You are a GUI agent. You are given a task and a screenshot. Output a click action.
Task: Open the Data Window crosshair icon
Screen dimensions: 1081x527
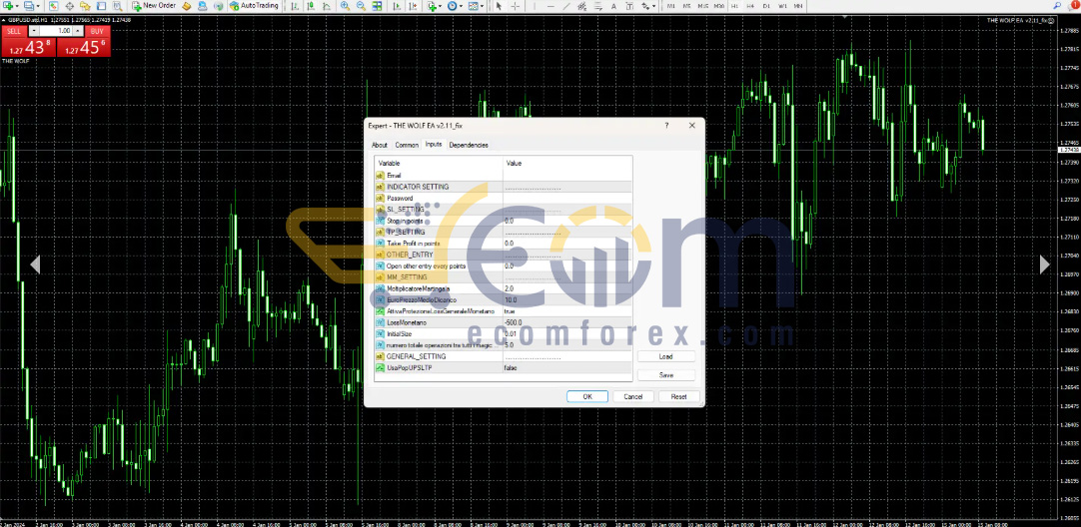(70, 6)
